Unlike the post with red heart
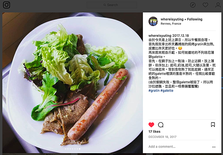This screenshot has width=223, height=155. pyautogui.click(x=151, y=125)
